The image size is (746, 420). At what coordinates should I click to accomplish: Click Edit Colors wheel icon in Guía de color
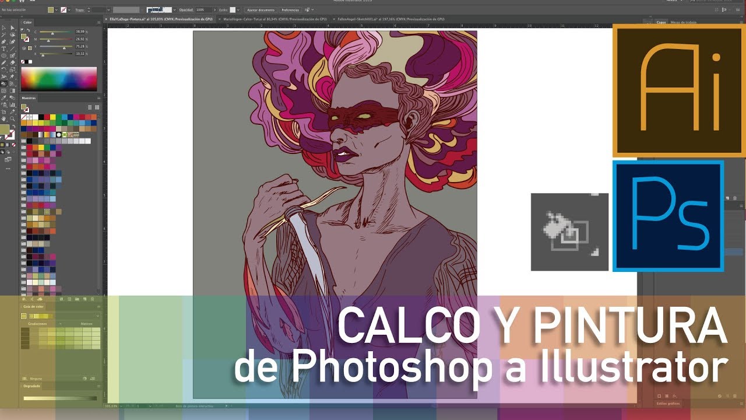tap(85, 379)
